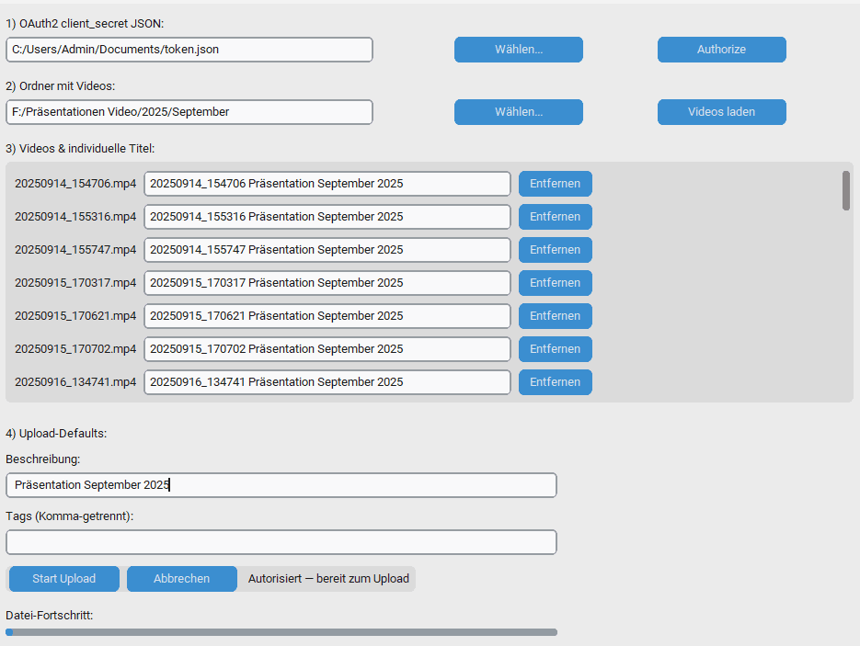Click the Beschreibung text field

click(x=281, y=485)
